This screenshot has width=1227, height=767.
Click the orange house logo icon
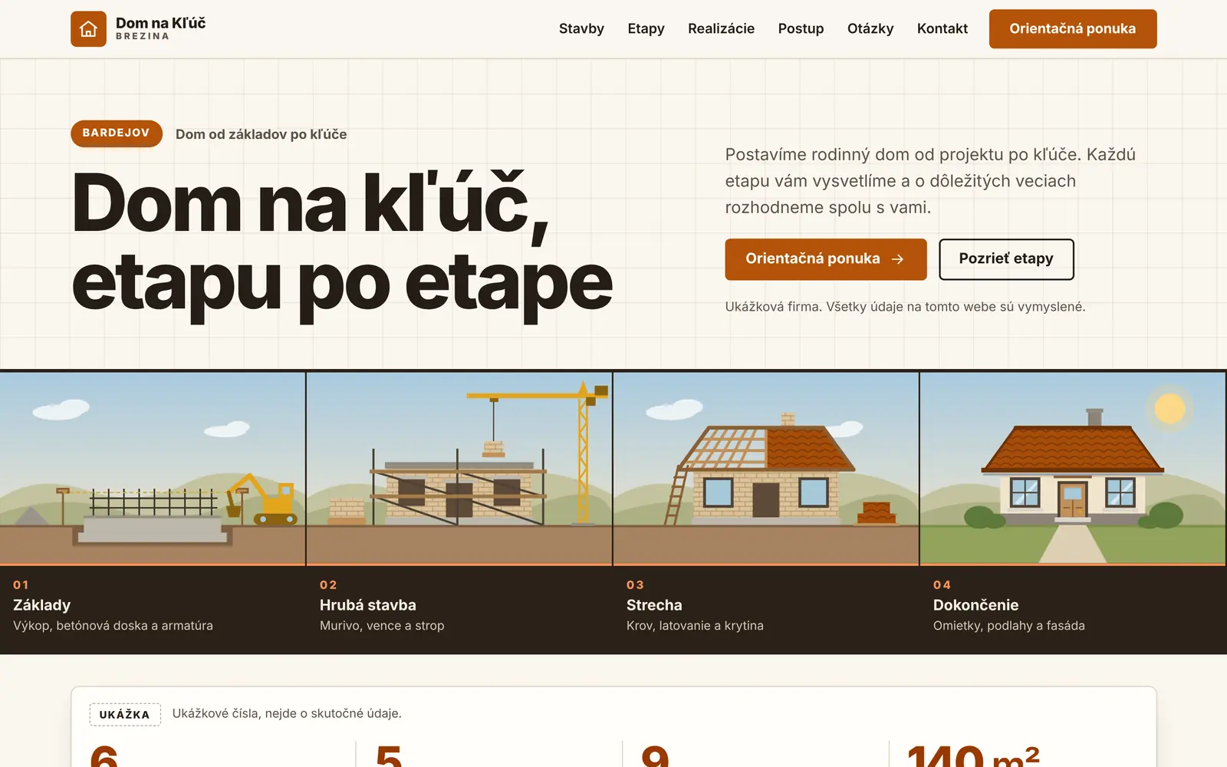(x=88, y=29)
